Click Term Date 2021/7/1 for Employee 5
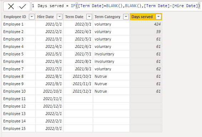 click(78, 54)
